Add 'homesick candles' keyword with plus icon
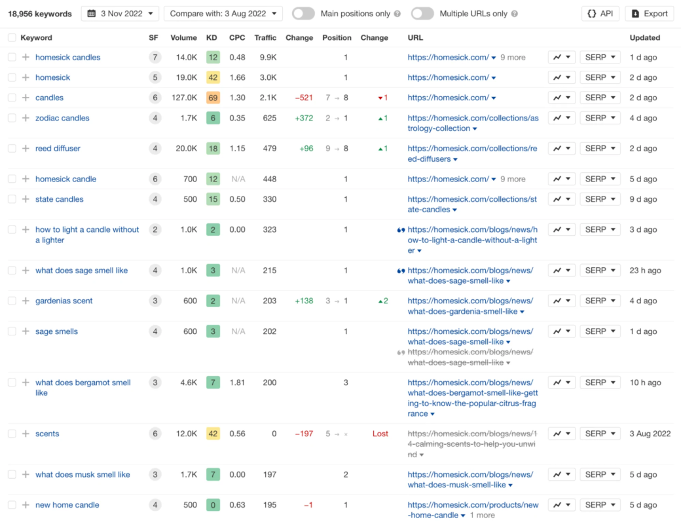The height and width of the screenshot is (524, 681). coord(26,57)
